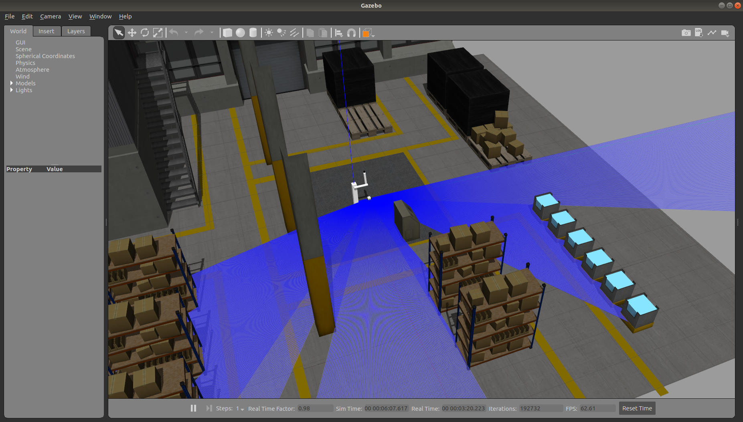Toggle the snap tool (magnet)
This screenshot has width=743, height=422.
tap(351, 32)
